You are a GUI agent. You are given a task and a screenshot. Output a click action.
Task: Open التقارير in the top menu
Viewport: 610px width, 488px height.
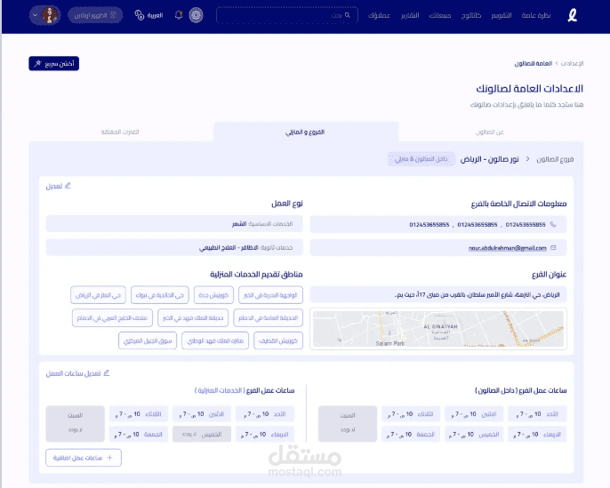click(410, 15)
